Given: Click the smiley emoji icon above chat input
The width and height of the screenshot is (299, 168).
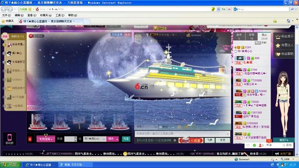Looking at the screenshot, I should pos(179,127).
